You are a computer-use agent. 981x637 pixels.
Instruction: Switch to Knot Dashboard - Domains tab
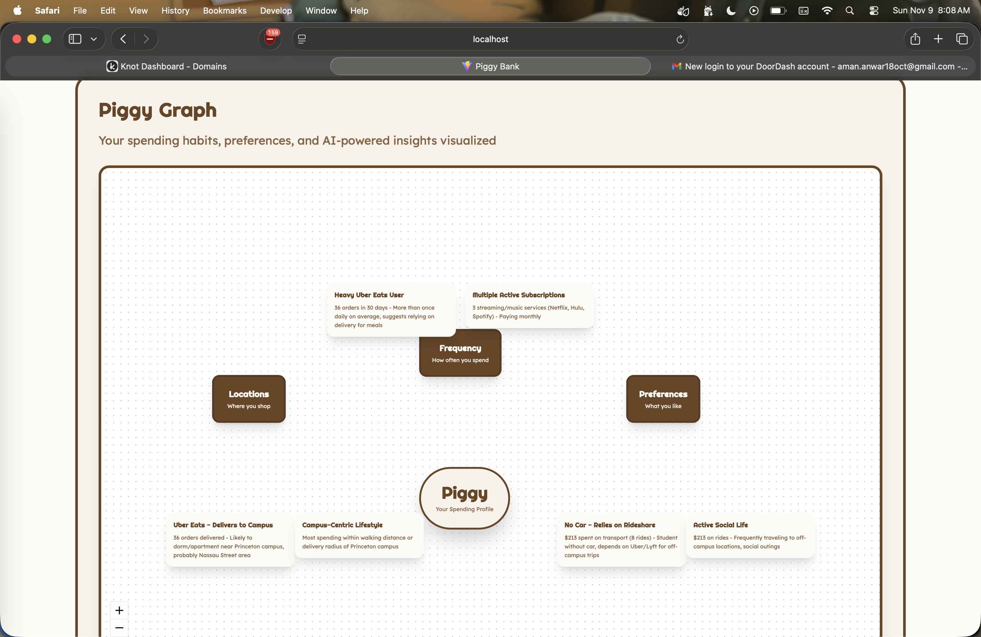(x=166, y=66)
